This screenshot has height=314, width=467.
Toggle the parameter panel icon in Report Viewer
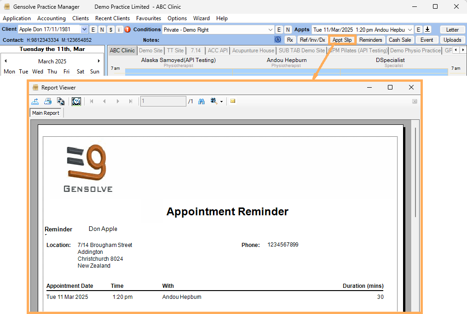click(76, 101)
